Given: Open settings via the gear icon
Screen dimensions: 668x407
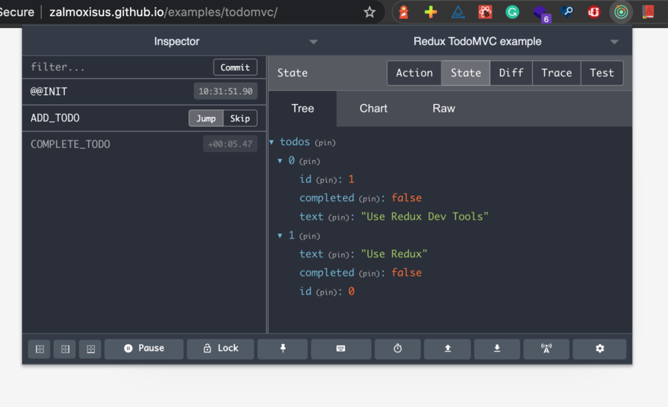Looking at the screenshot, I should click(x=600, y=349).
